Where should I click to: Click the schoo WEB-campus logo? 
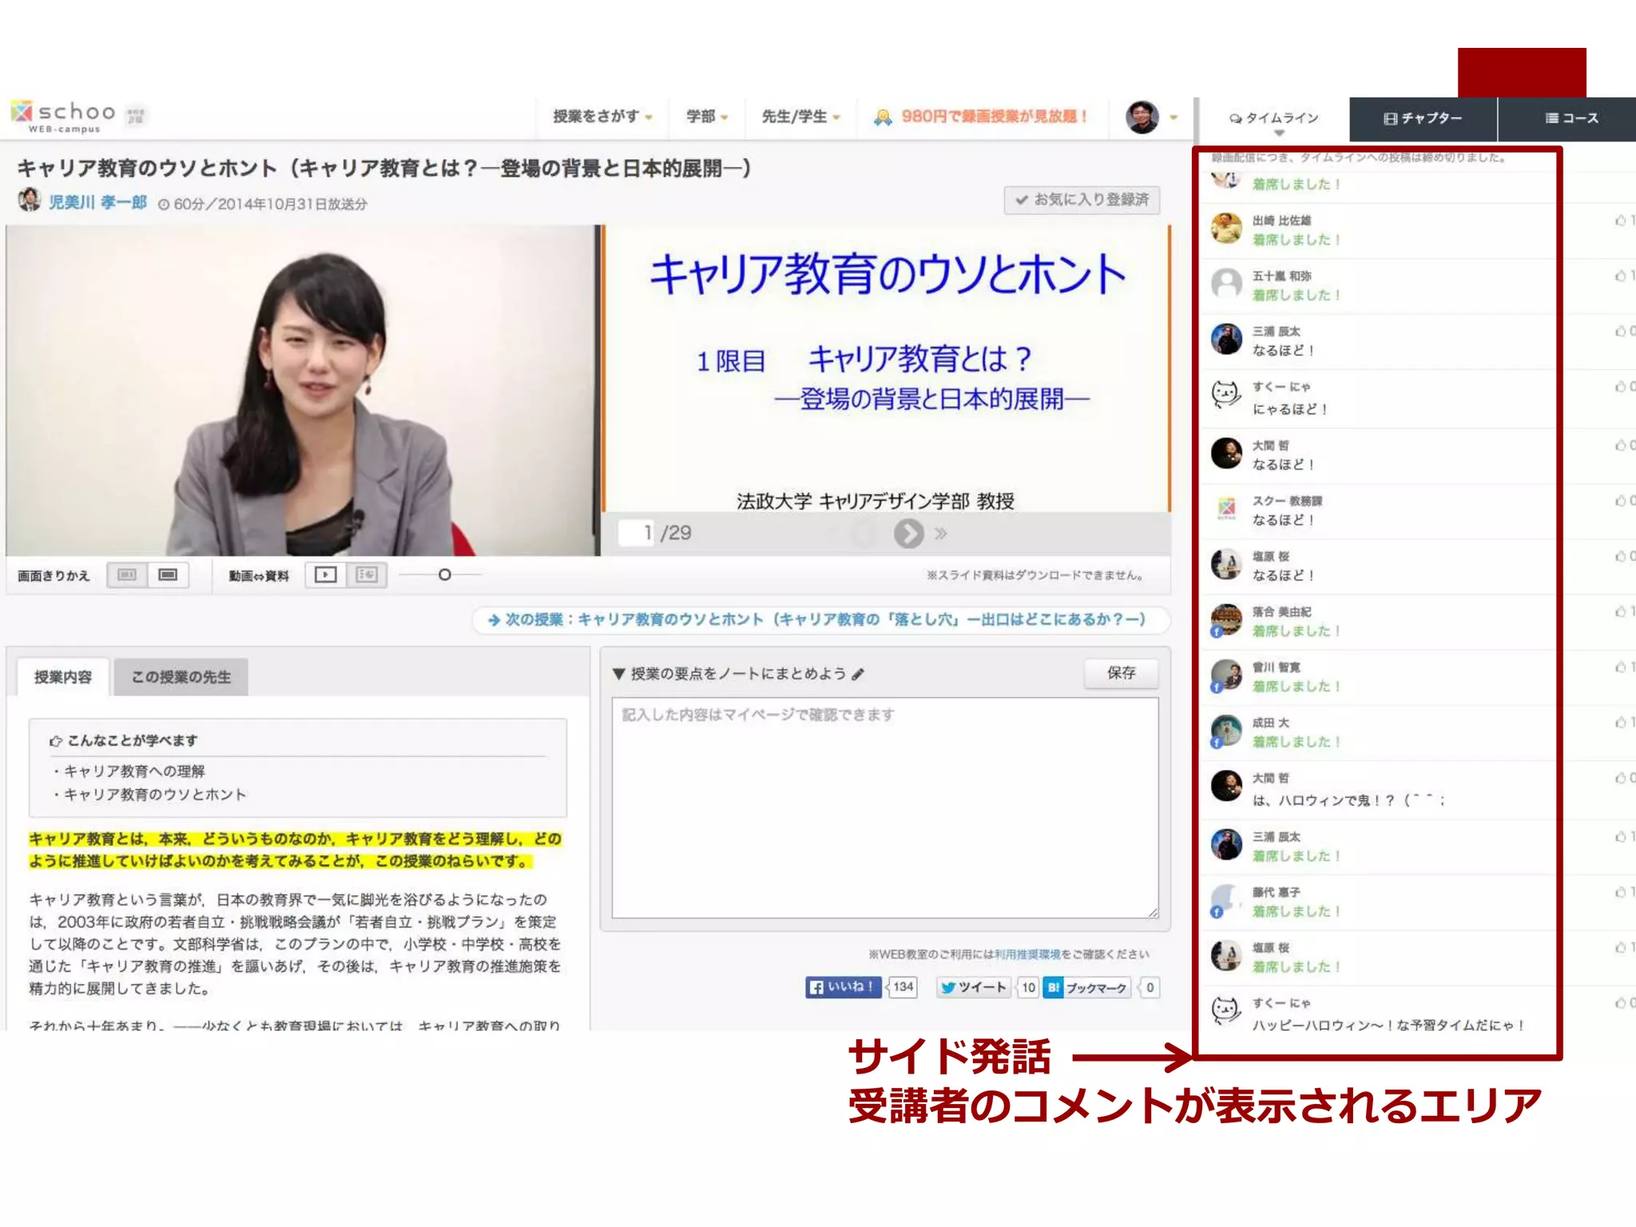pyautogui.click(x=62, y=117)
